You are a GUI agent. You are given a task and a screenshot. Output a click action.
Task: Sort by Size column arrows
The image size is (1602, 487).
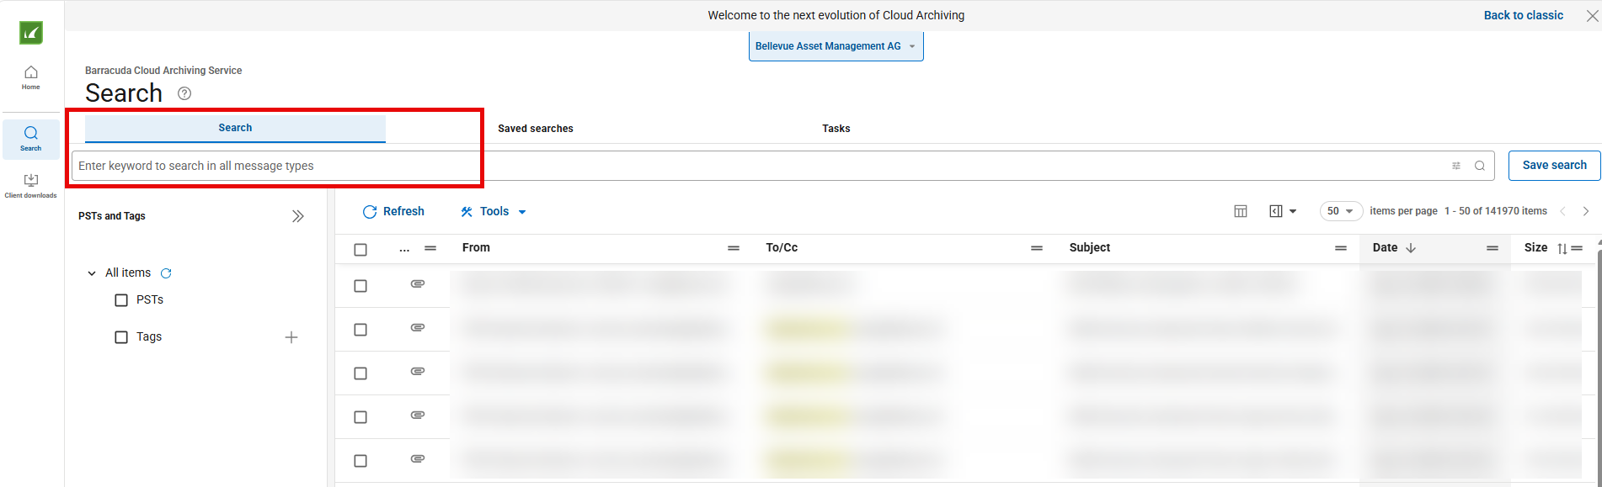[1562, 248]
